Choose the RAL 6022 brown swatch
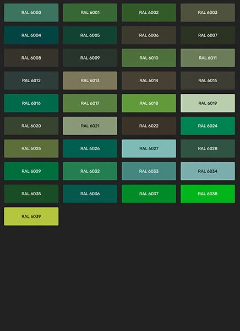This screenshot has height=331, width=240. tap(149, 126)
